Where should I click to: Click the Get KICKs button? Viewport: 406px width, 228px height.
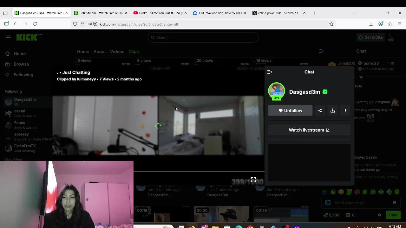(x=371, y=37)
